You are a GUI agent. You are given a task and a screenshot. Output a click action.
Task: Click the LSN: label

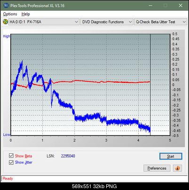tap(51, 156)
